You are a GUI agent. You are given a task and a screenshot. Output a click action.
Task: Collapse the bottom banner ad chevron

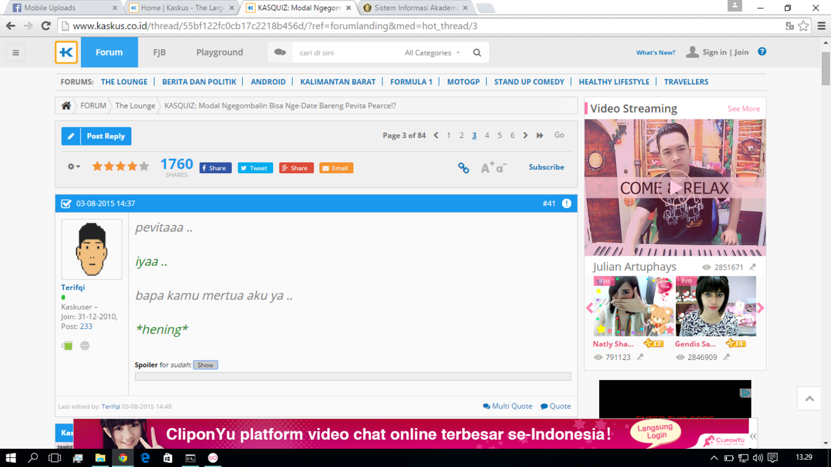click(x=753, y=436)
